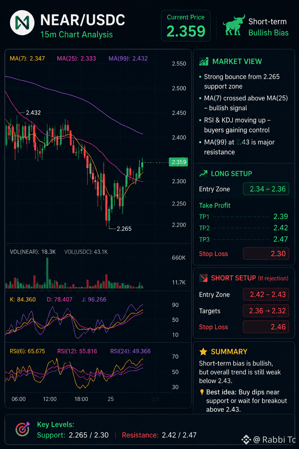Click the RSI(24): 49.366 label

130,351
